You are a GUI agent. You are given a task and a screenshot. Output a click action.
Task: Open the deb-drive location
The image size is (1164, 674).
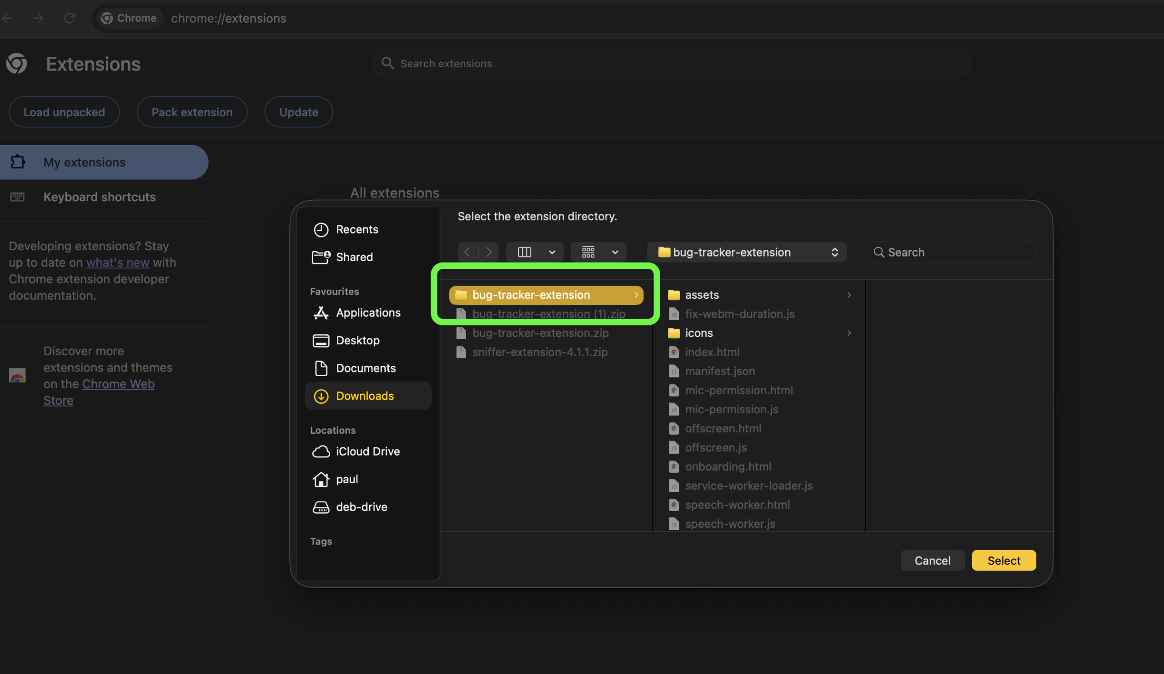[x=361, y=506]
